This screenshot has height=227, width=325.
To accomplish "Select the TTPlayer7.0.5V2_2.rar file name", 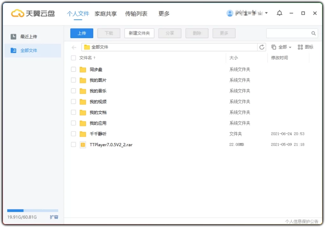I will [x=111, y=145].
